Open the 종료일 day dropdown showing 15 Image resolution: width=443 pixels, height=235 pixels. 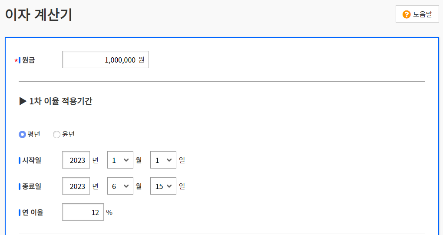pos(163,186)
